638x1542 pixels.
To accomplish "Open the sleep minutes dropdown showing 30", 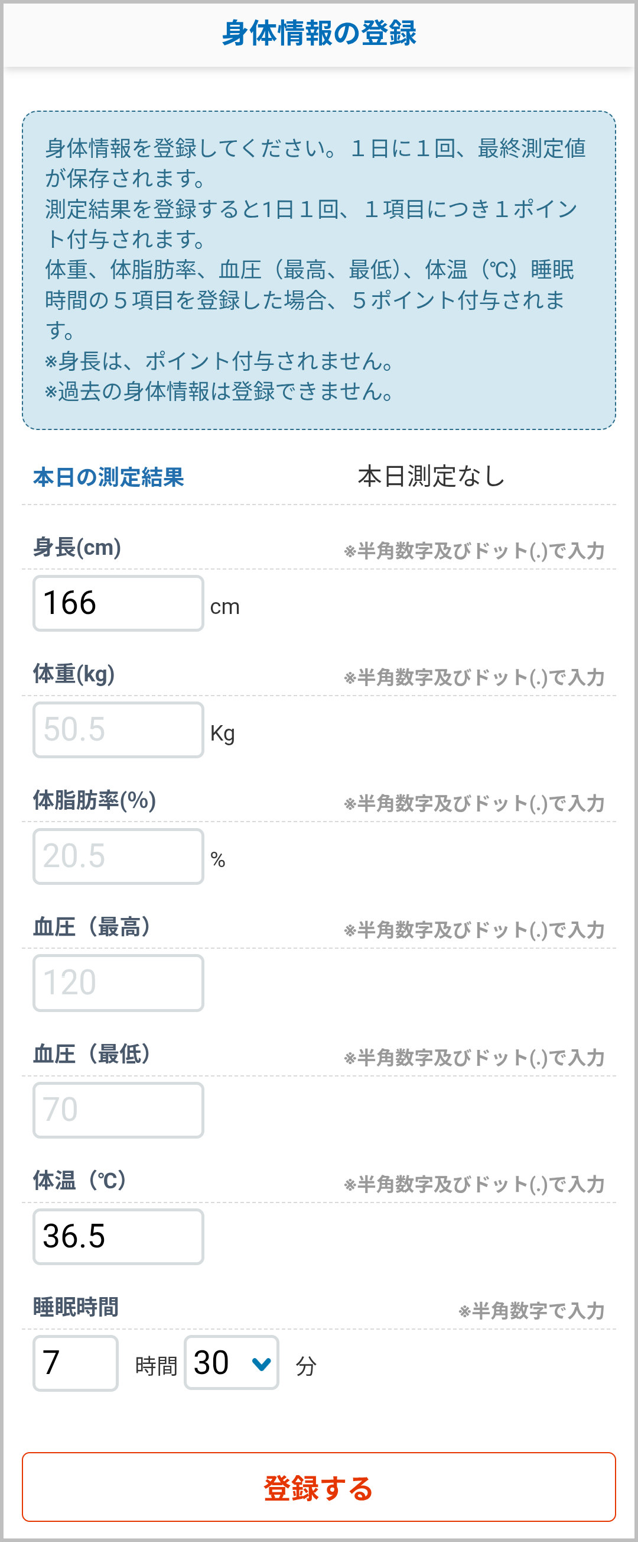I will [x=231, y=1362].
